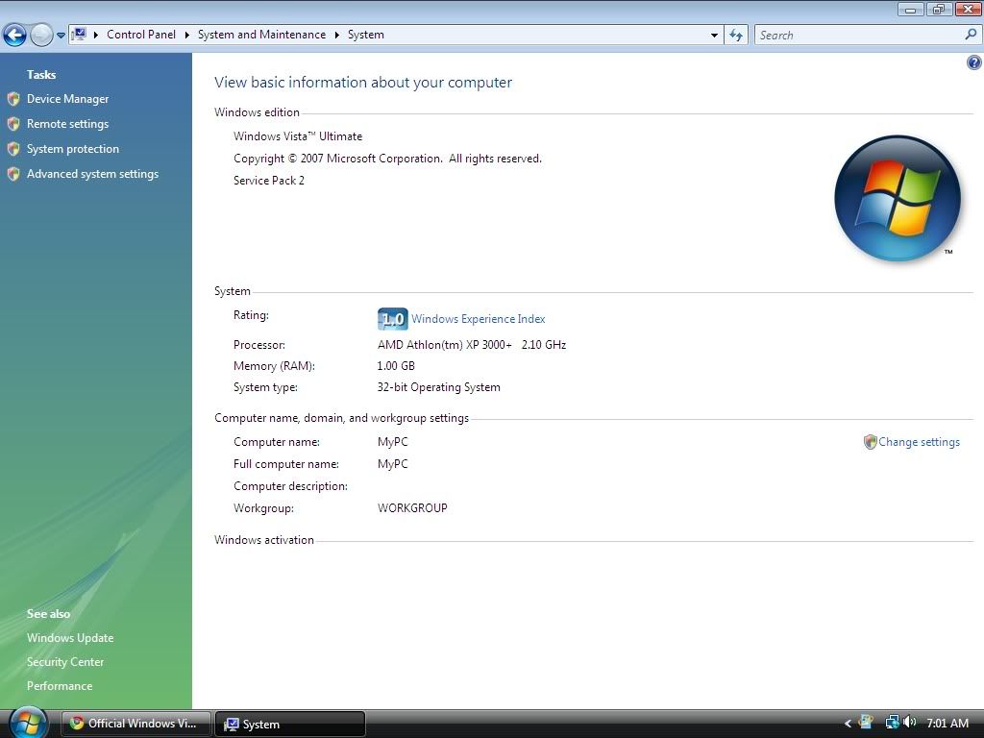The width and height of the screenshot is (984, 738).
Task: Open Security Center under See also
Action: pos(65,662)
